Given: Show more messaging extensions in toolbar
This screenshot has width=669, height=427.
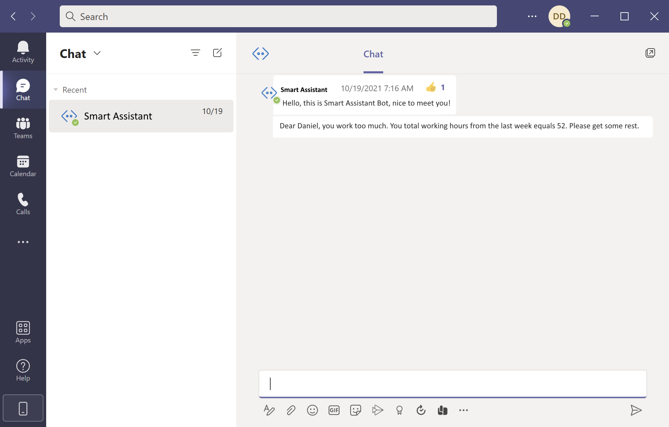Looking at the screenshot, I should pyautogui.click(x=463, y=410).
